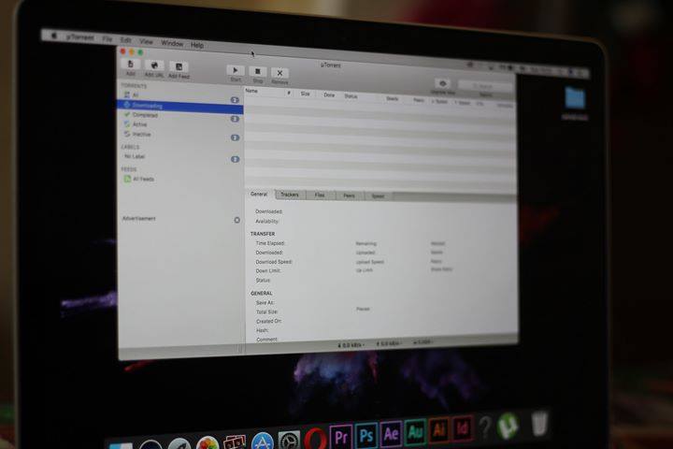Click the "Availability:" label
The height and width of the screenshot is (449, 673).
coord(267,222)
